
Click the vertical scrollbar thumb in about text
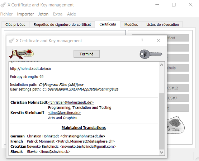(161, 121)
